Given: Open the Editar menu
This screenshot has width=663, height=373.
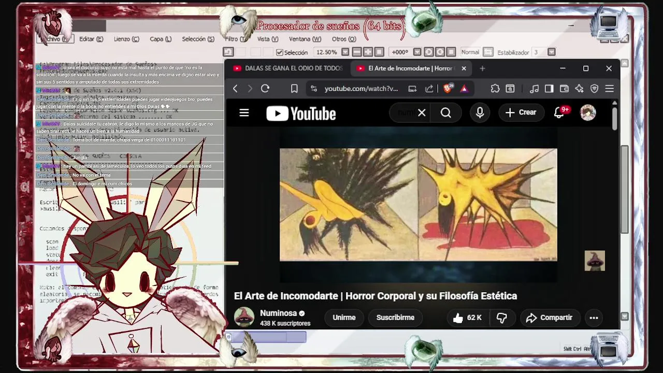Looking at the screenshot, I should click(91, 39).
